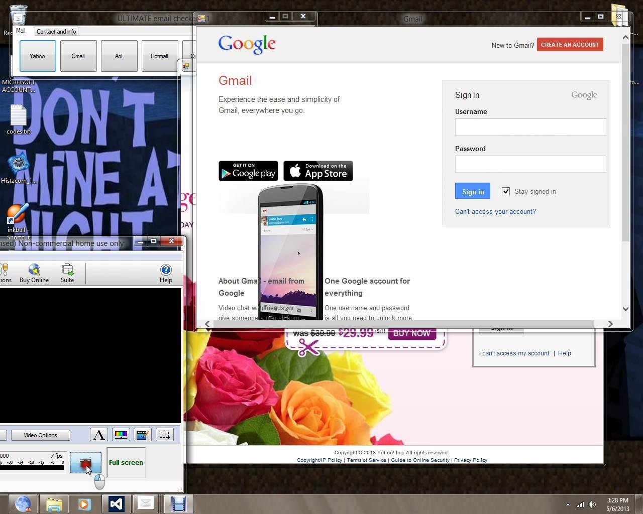
Task: Click the Username input field
Action: 530,127
